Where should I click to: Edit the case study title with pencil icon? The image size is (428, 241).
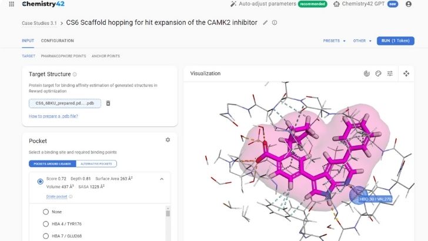(265, 23)
